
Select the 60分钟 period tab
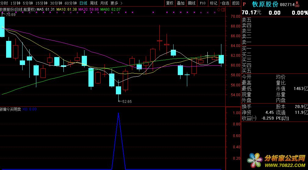(70, 3)
